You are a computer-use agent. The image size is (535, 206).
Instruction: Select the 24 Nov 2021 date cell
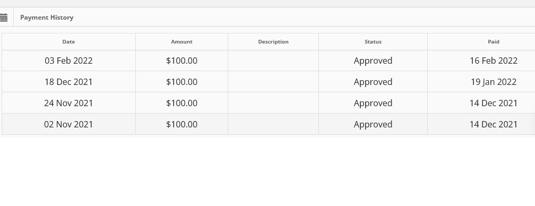tap(68, 103)
